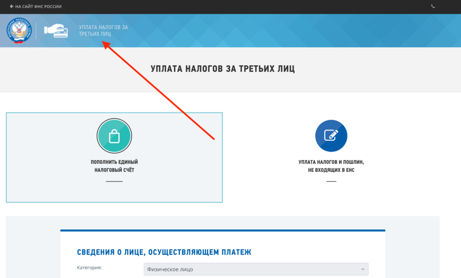The height and width of the screenshot is (278, 461).
Task: Open the header title 'Уплата налогов за третьих лиц'
Action: (103, 31)
